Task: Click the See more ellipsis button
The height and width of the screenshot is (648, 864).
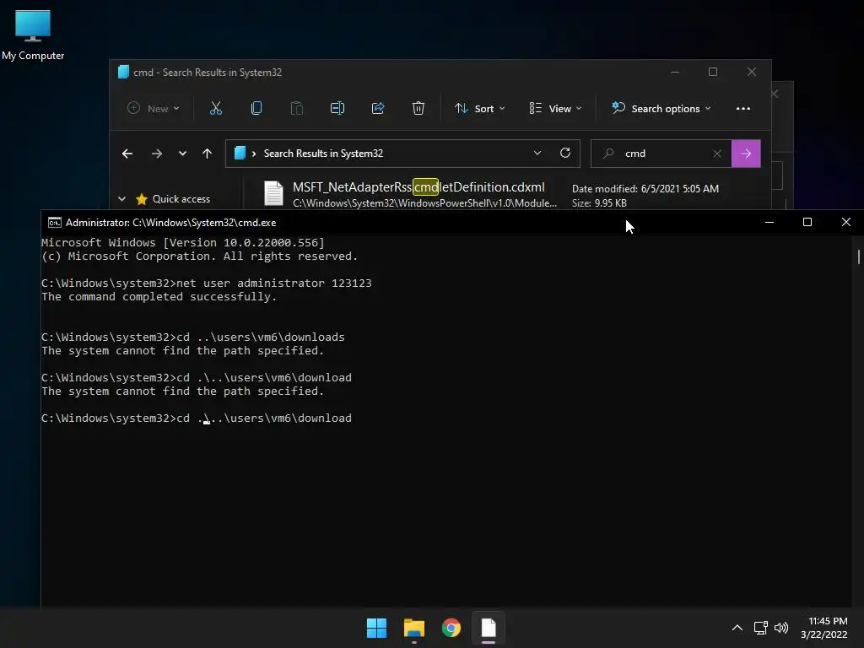Action: coord(742,109)
